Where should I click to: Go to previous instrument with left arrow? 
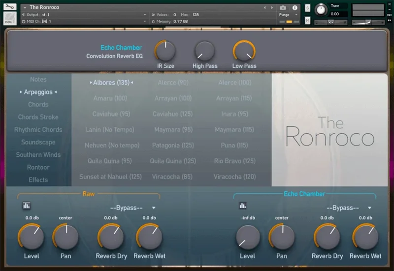pyautogui.click(x=264, y=8)
